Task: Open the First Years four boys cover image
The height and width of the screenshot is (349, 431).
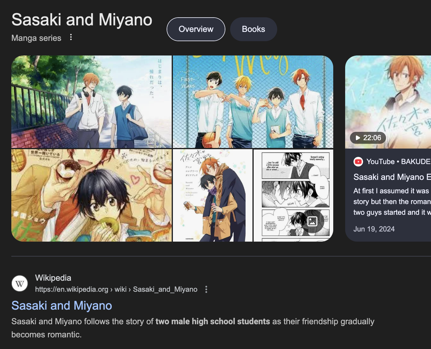Action: coord(253,102)
